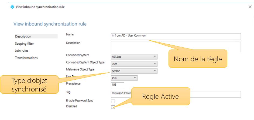The width and height of the screenshot is (254, 120).
Task: Select the Description section
Action: [23, 37]
